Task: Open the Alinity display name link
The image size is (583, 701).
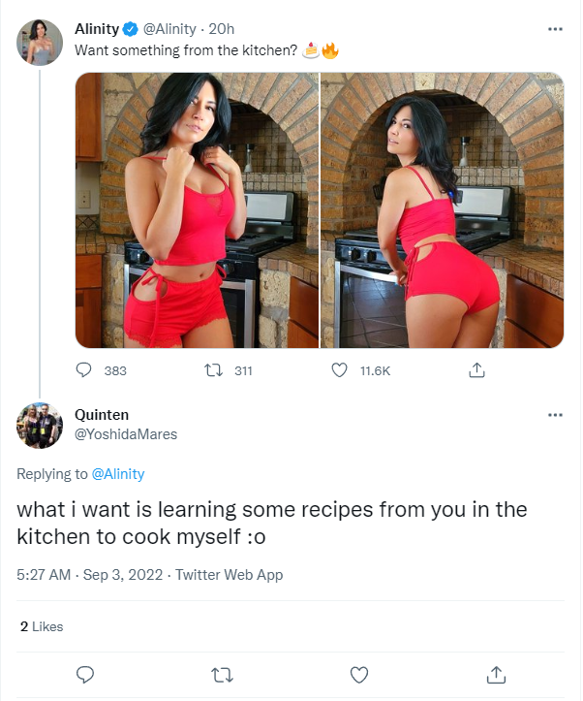Action: (x=97, y=29)
